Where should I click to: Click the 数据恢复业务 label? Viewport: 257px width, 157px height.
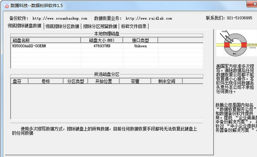[x=108, y=18]
